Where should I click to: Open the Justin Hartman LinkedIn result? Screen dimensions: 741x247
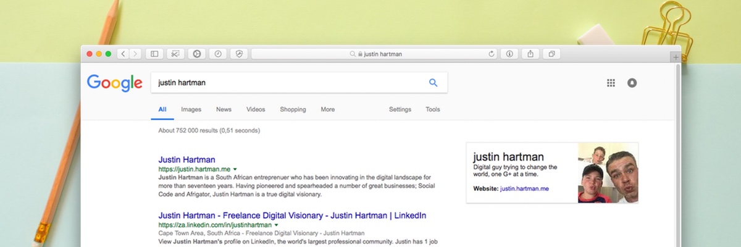(292, 216)
